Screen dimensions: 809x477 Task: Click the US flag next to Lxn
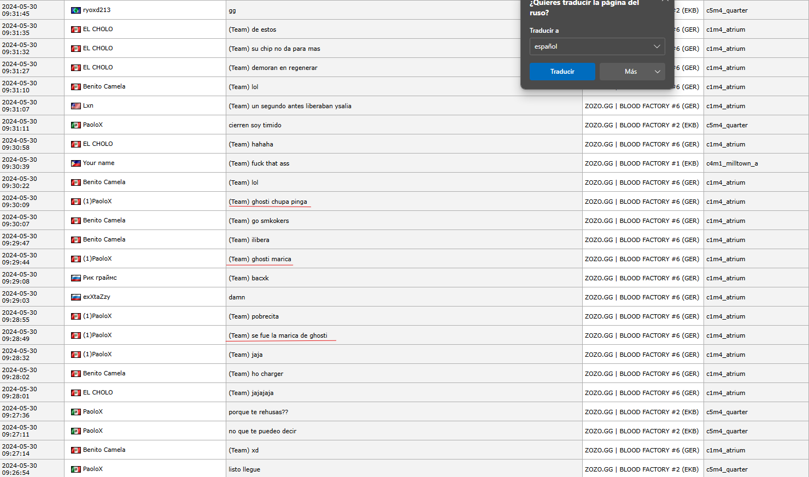(x=76, y=106)
